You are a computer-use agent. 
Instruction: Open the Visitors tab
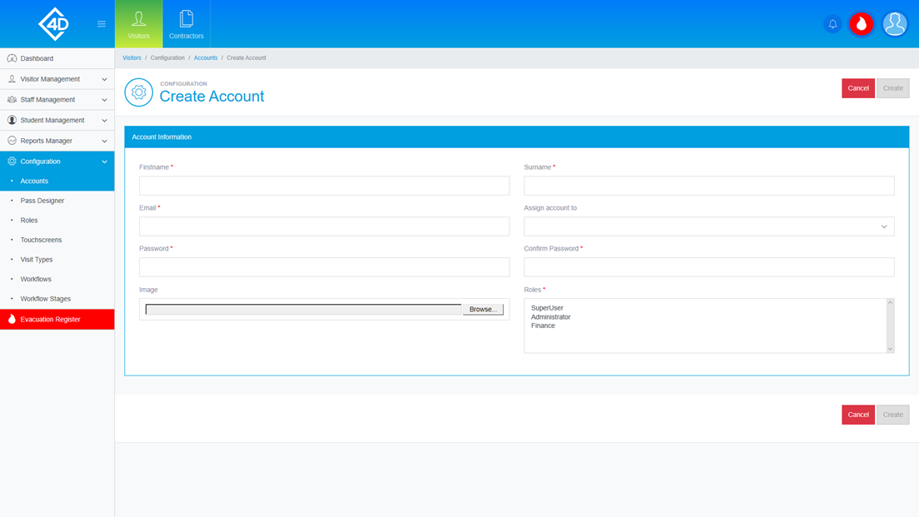[139, 24]
